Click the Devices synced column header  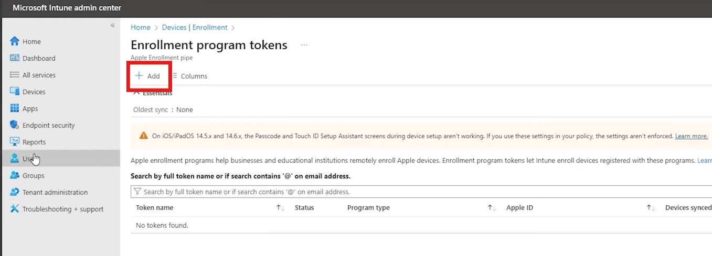(688, 208)
